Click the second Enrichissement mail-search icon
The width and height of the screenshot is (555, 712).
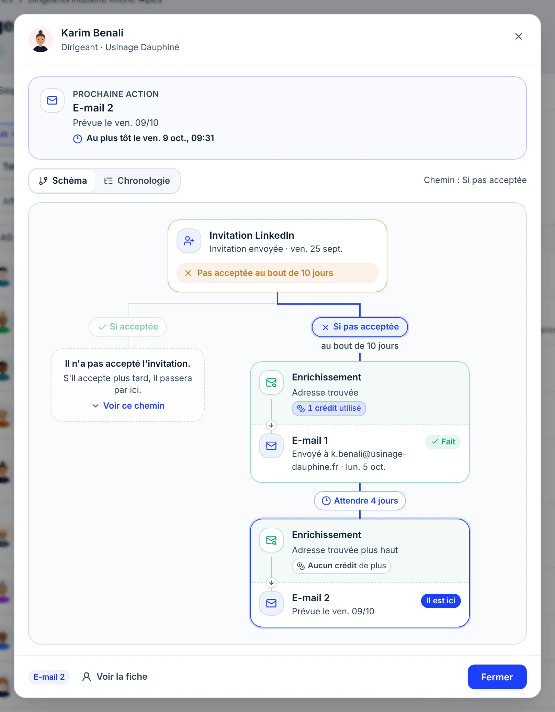point(271,540)
